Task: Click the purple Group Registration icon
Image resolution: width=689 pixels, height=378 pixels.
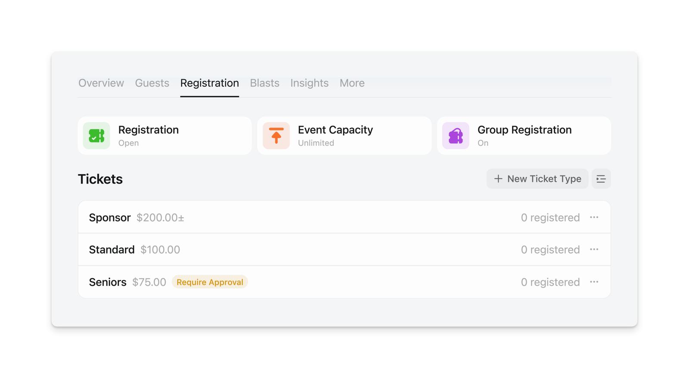Action: click(456, 136)
